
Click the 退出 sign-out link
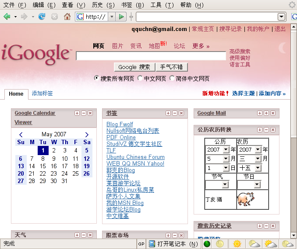click(280, 29)
